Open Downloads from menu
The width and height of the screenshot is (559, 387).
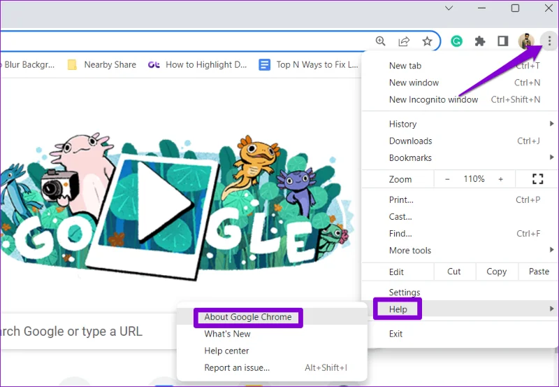coord(460,141)
